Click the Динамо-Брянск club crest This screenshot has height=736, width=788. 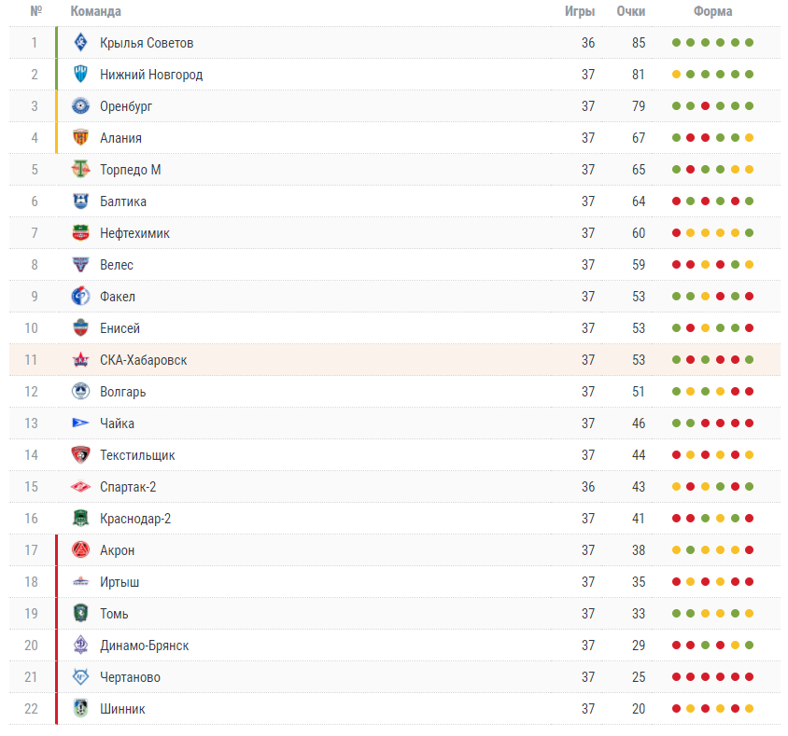[80, 646]
